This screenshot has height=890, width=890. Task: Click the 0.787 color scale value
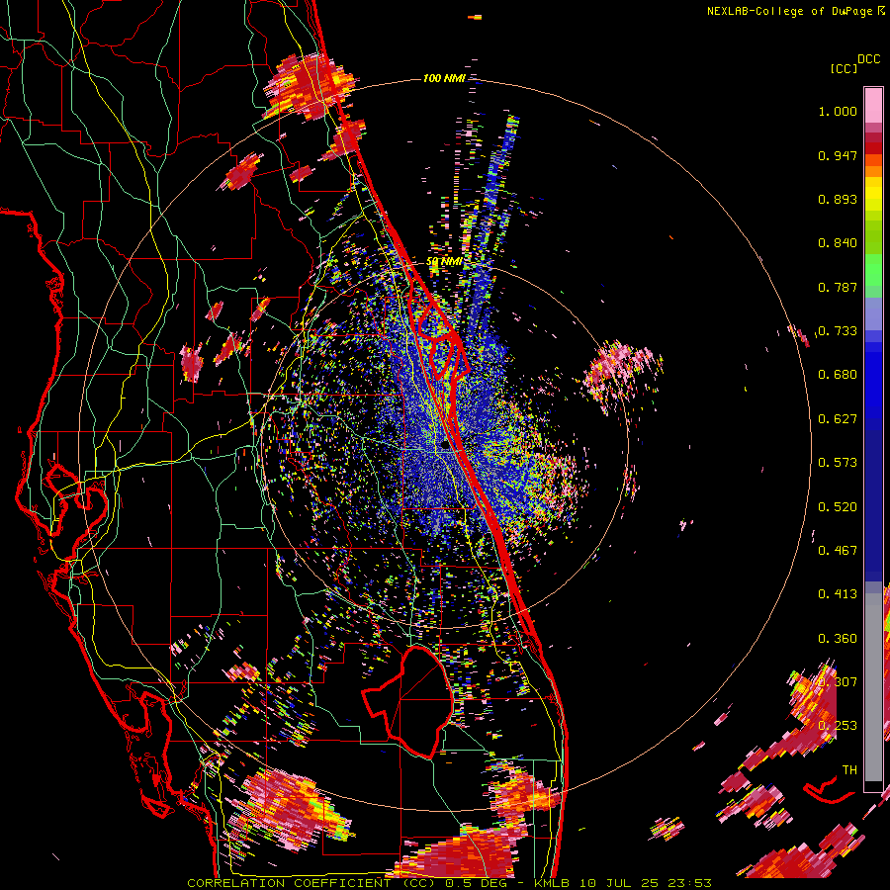tap(838, 287)
